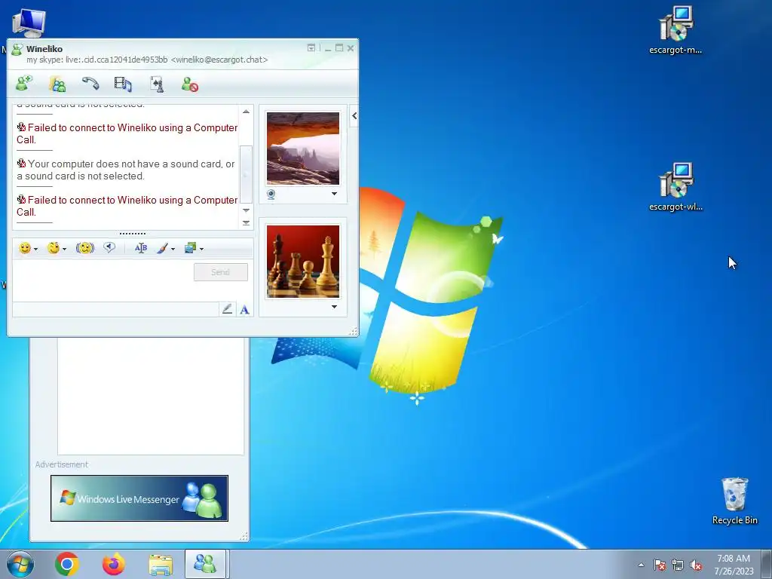This screenshot has height=579, width=772.
Task: Open the share files folder icon
Action: click(x=57, y=84)
